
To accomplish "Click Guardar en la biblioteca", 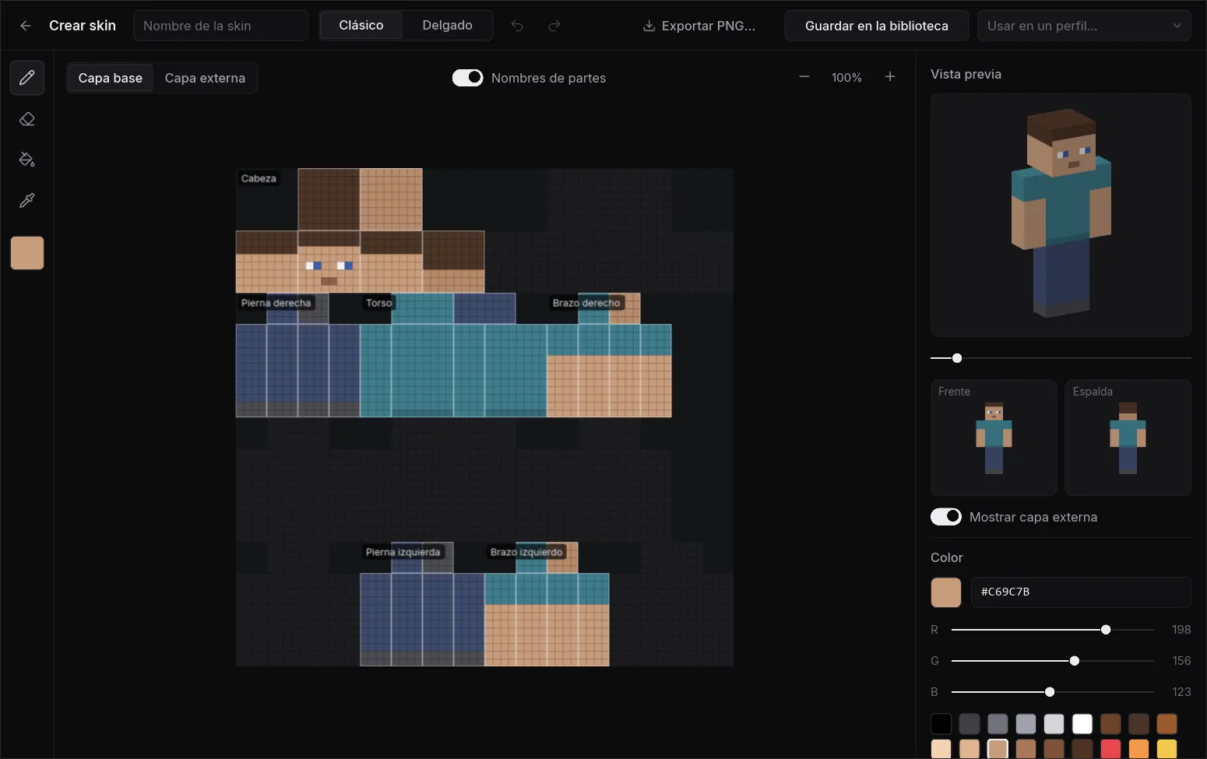I will click(877, 26).
